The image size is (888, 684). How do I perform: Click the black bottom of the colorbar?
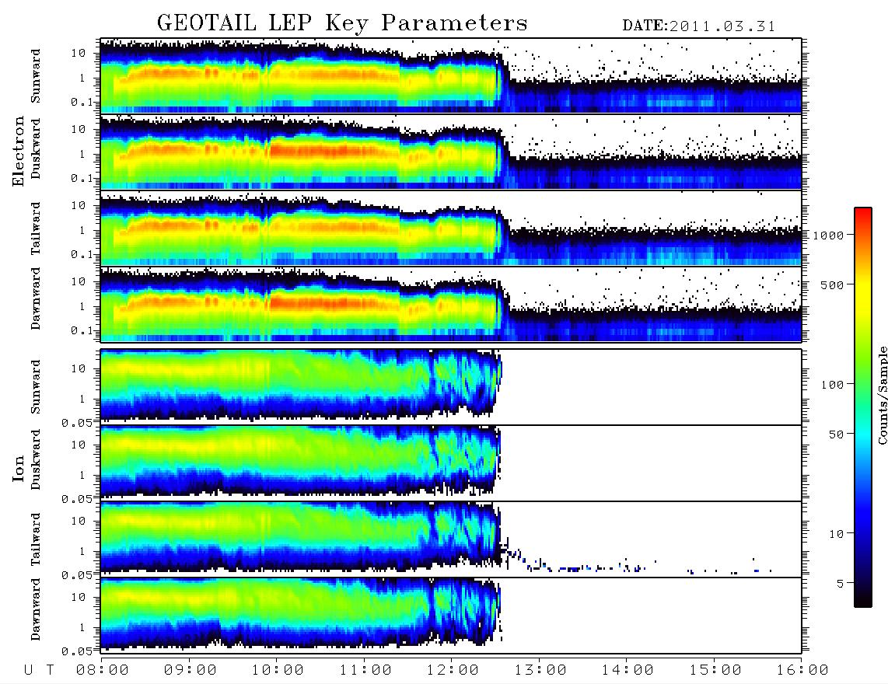pos(863,598)
